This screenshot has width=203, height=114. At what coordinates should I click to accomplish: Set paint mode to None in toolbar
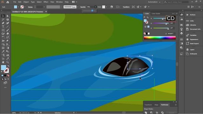(x=8, y=75)
